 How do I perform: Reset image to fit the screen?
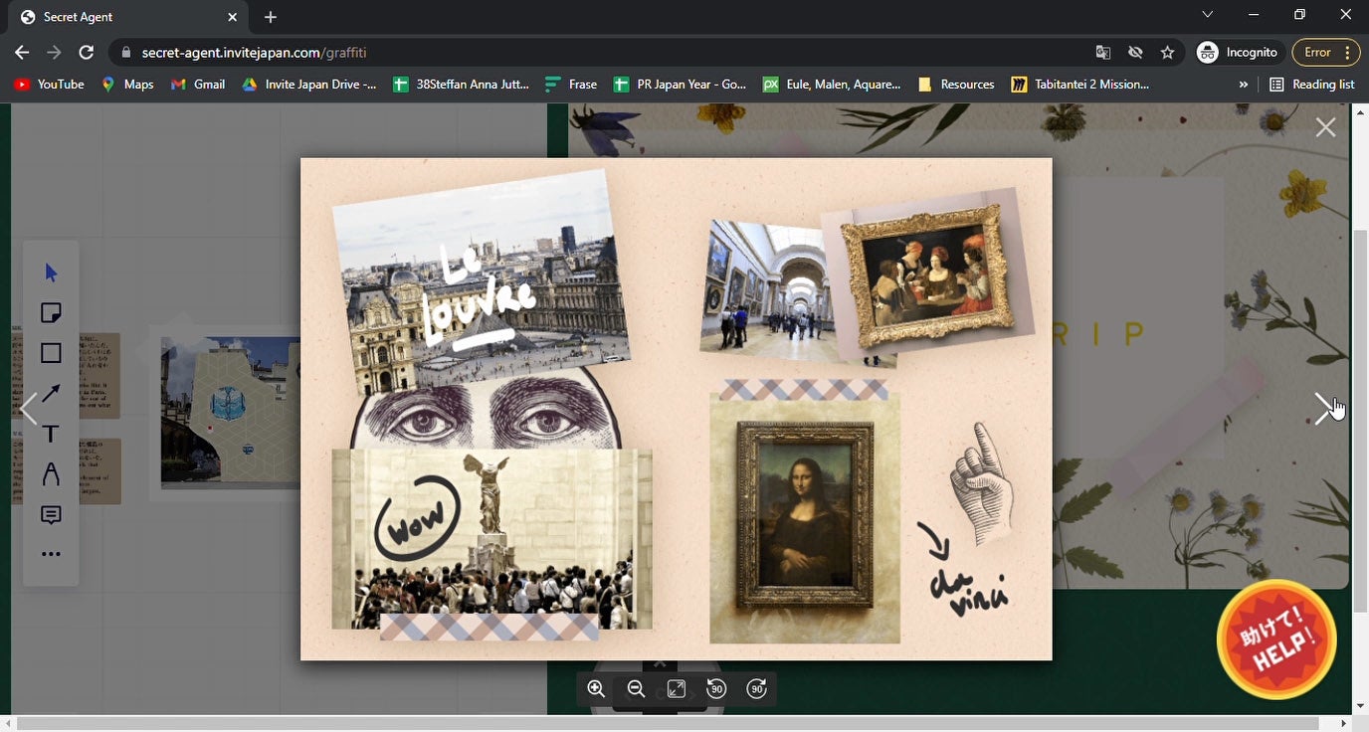pos(677,688)
